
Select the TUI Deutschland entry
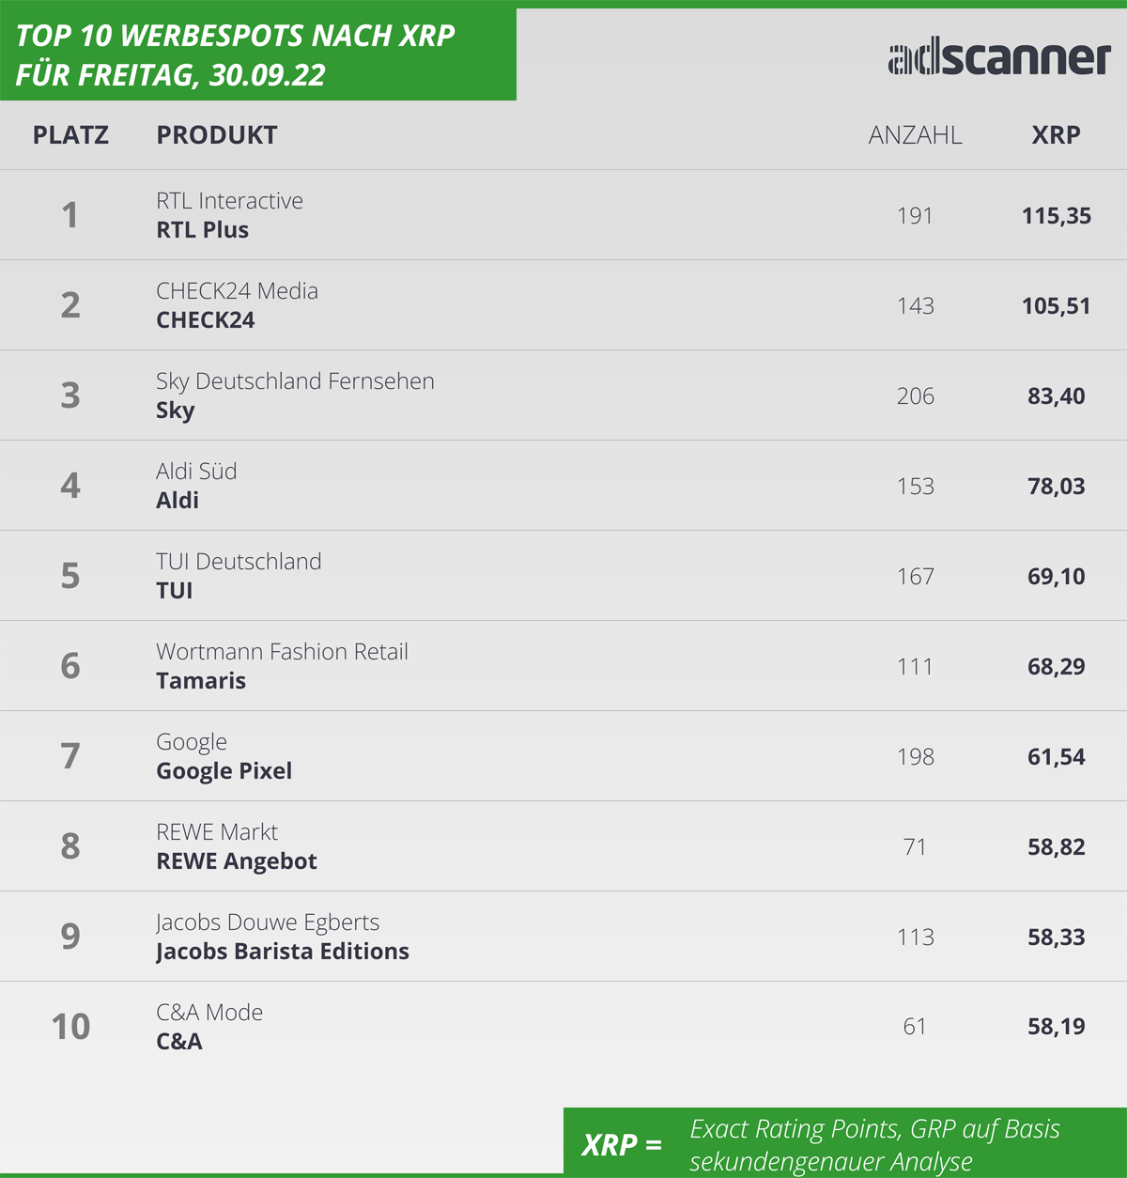(239, 562)
